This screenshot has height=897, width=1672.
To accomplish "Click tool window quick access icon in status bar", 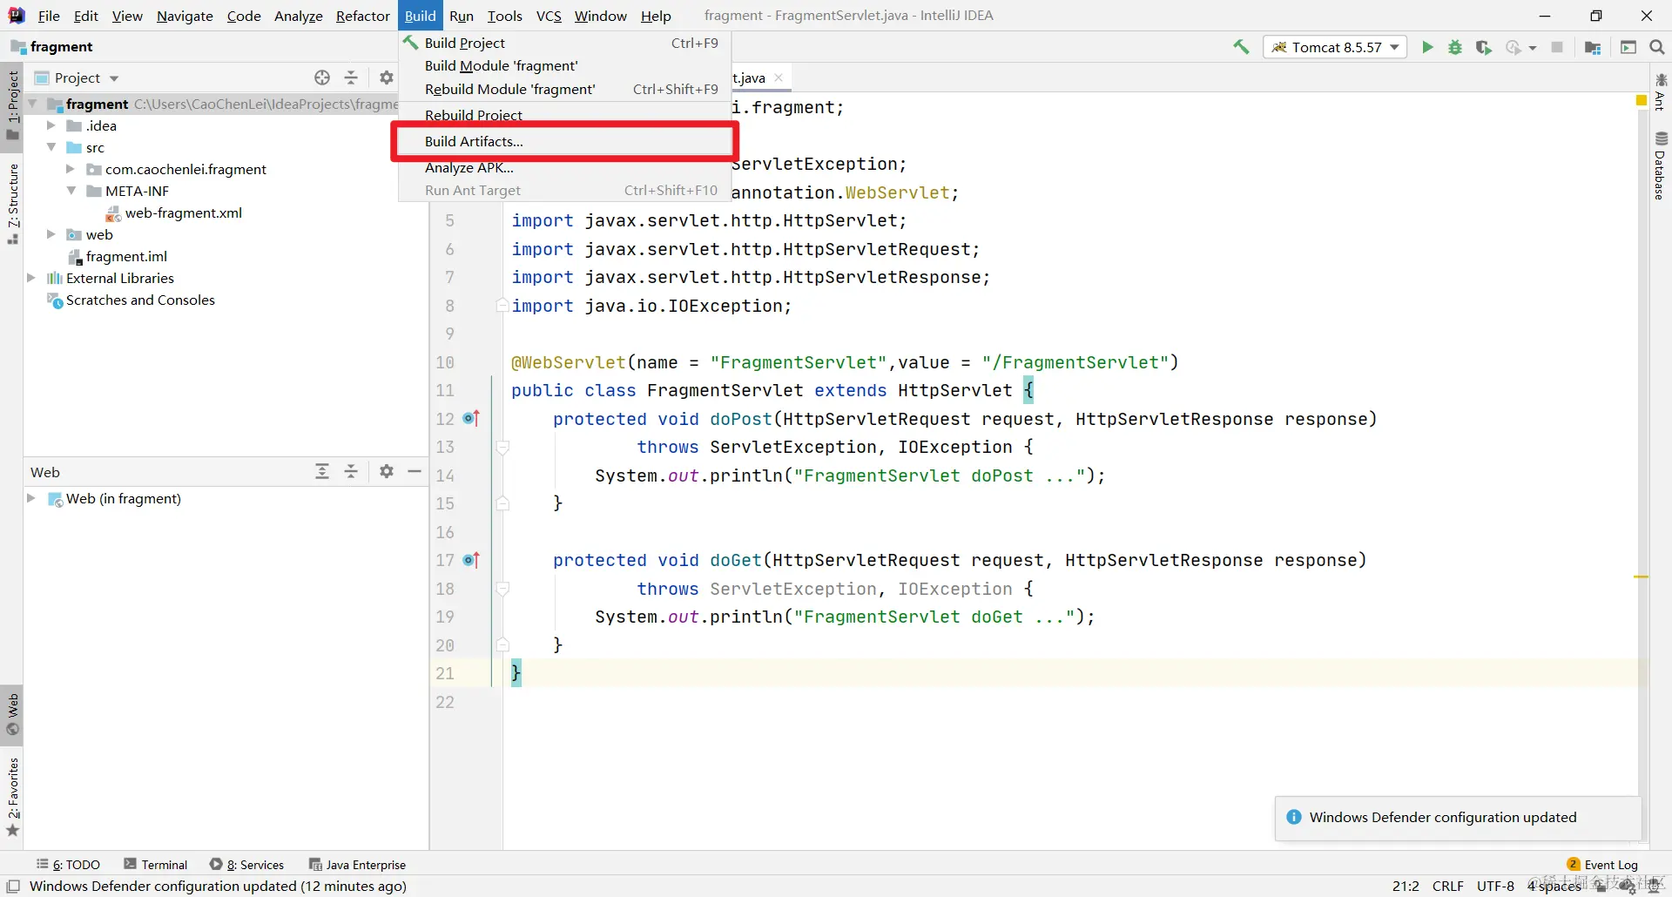I will click(13, 886).
